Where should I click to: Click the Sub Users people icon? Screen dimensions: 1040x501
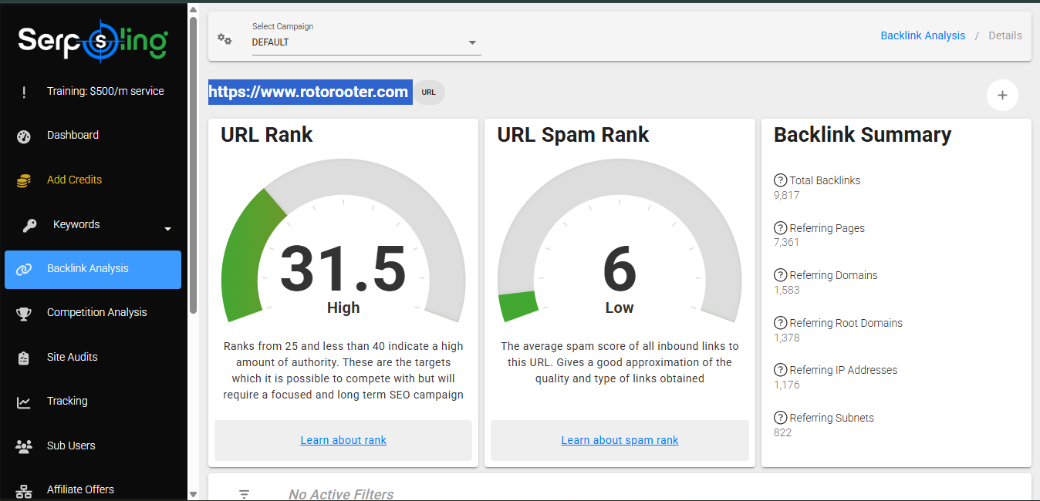[x=24, y=446]
